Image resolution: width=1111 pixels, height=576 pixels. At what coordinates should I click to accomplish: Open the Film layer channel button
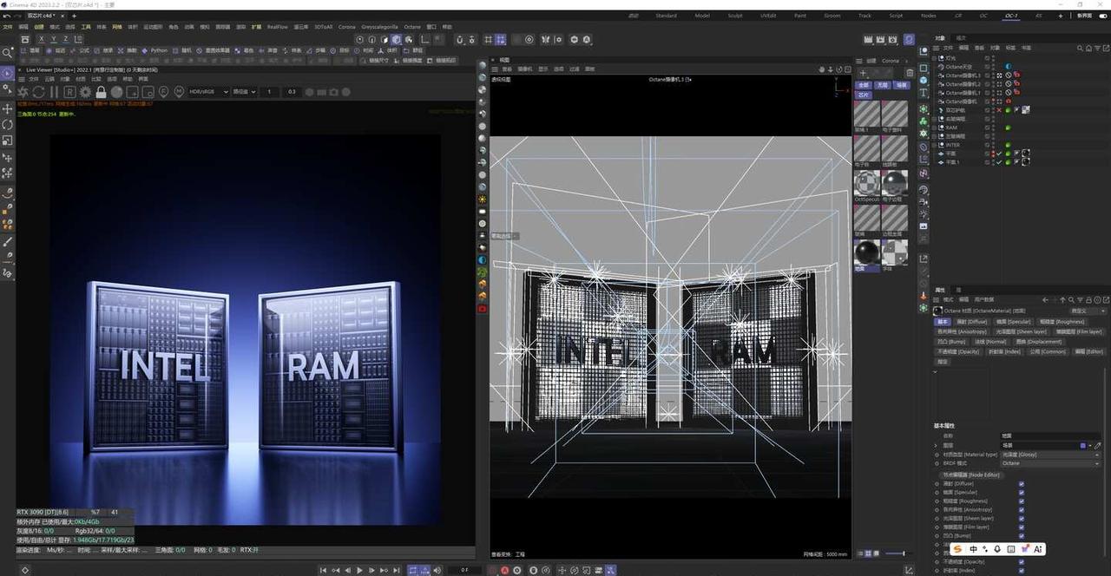[1079, 331]
